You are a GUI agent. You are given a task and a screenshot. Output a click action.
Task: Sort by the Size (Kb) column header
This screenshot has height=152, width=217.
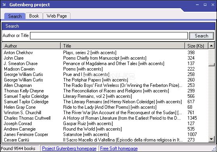196,46
